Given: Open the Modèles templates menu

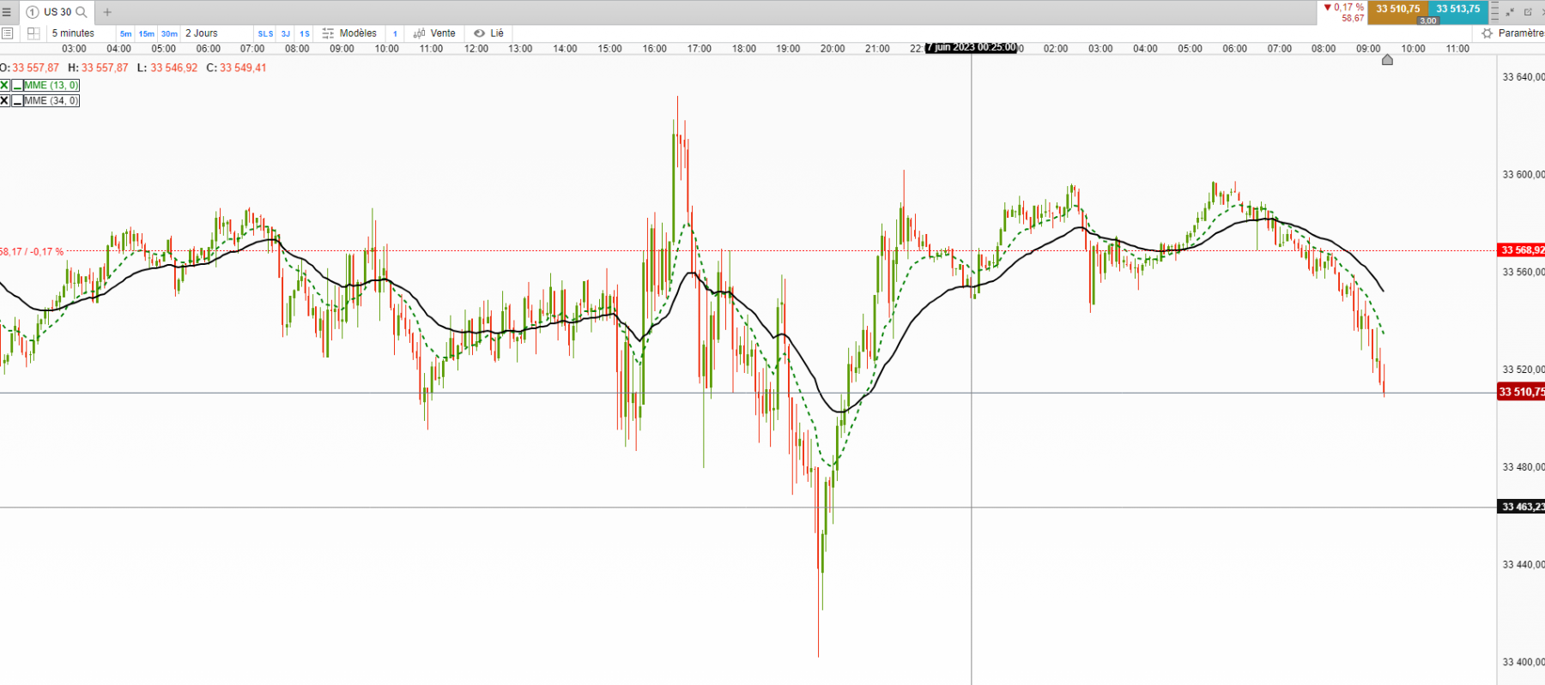Looking at the screenshot, I should click(358, 33).
